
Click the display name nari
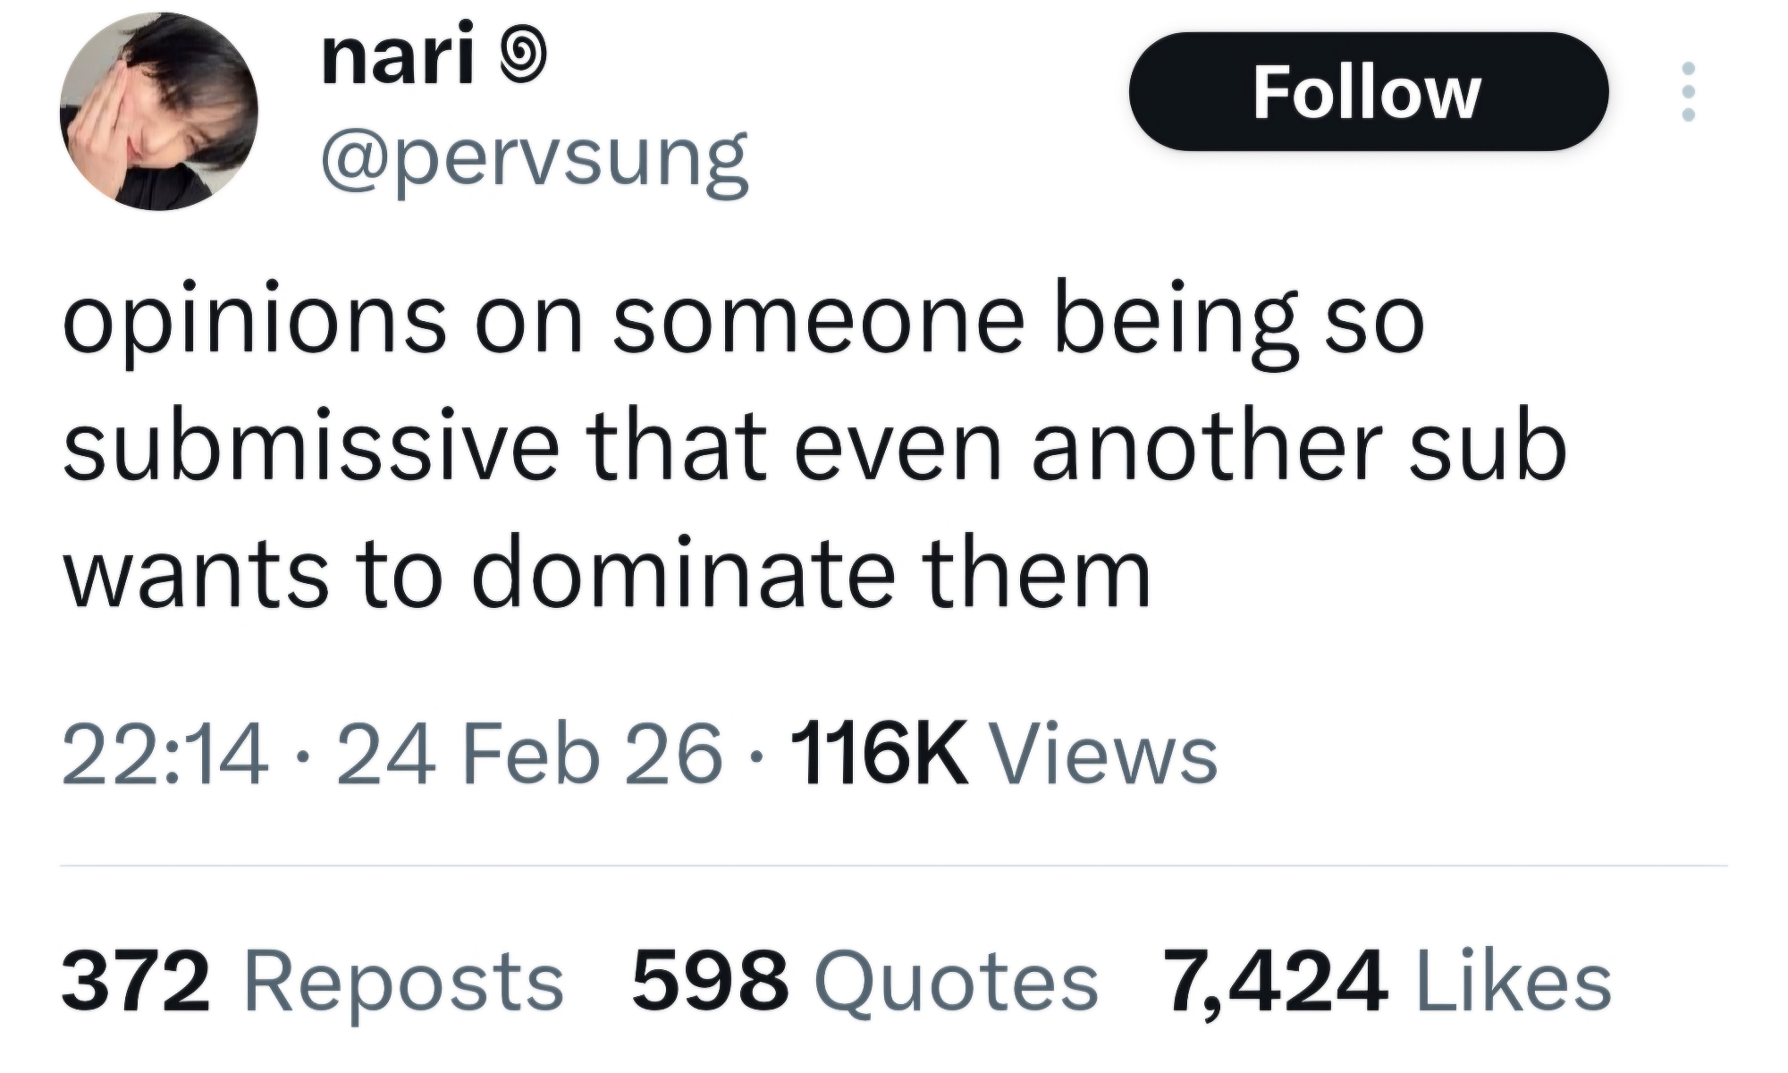[x=396, y=60]
